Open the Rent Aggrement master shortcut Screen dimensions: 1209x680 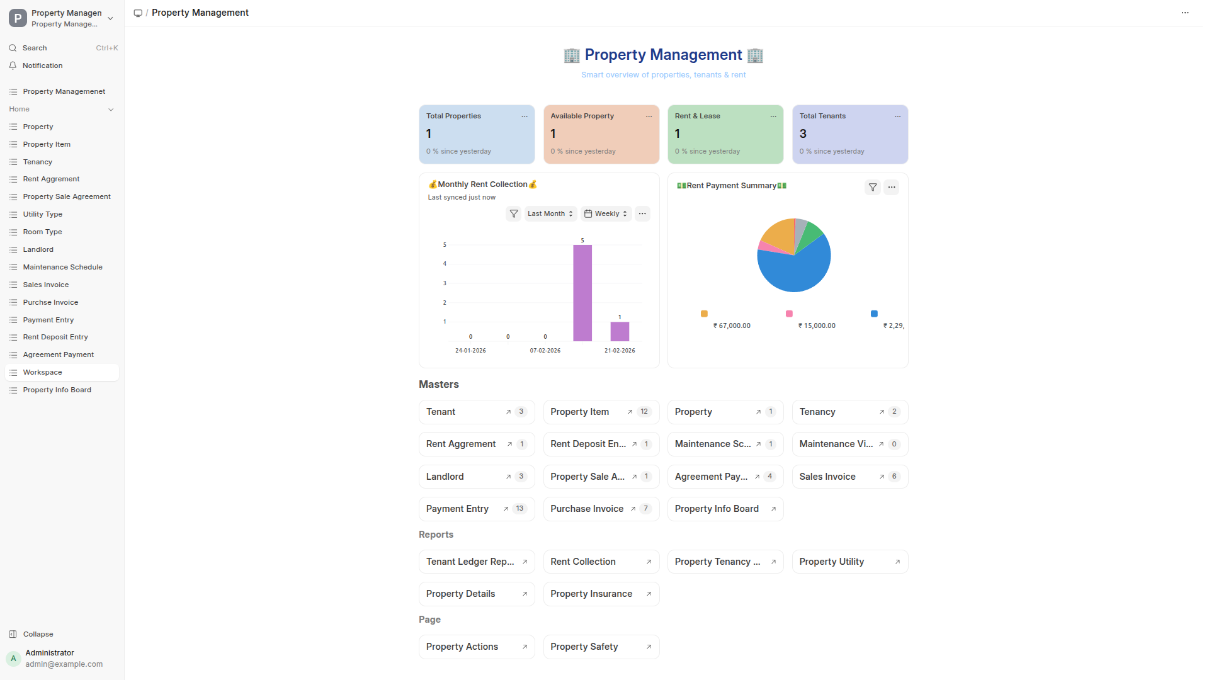[x=477, y=444]
